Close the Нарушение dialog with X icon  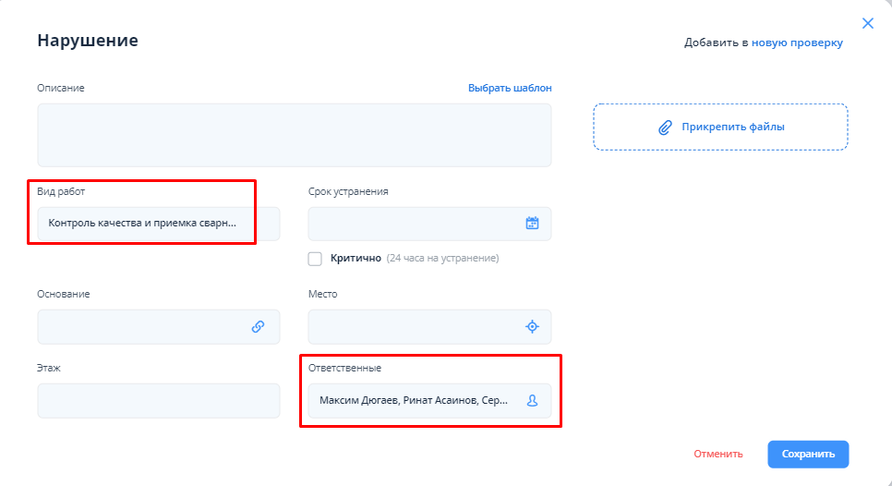point(867,23)
